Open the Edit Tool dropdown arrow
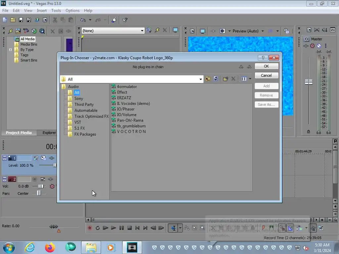The height and width of the screenshot is (254, 339). pos(180,228)
